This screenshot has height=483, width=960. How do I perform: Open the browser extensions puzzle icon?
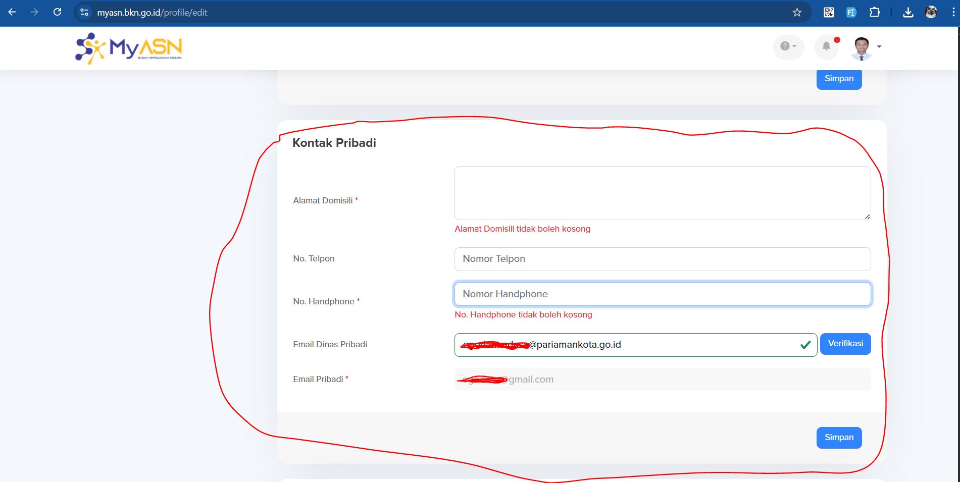click(875, 13)
